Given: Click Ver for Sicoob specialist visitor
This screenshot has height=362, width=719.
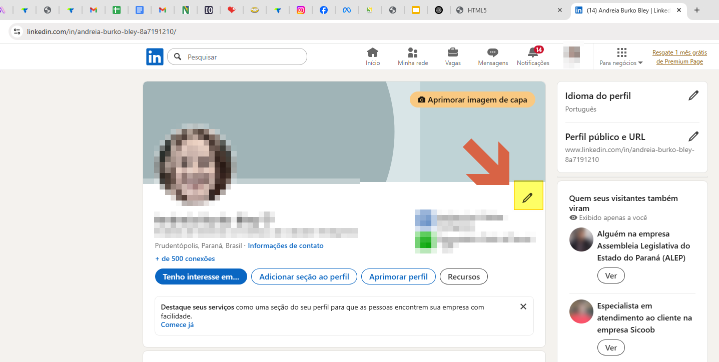Looking at the screenshot, I should (x=611, y=347).
